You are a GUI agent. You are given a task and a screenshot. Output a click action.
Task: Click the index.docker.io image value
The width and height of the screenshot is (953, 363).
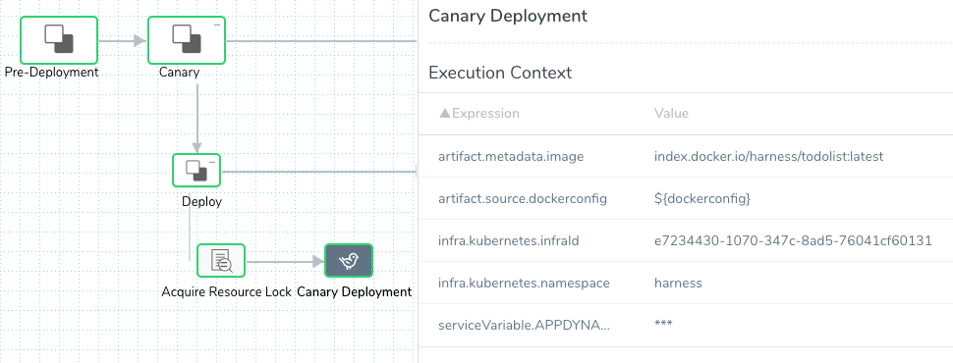[x=768, y=157]
